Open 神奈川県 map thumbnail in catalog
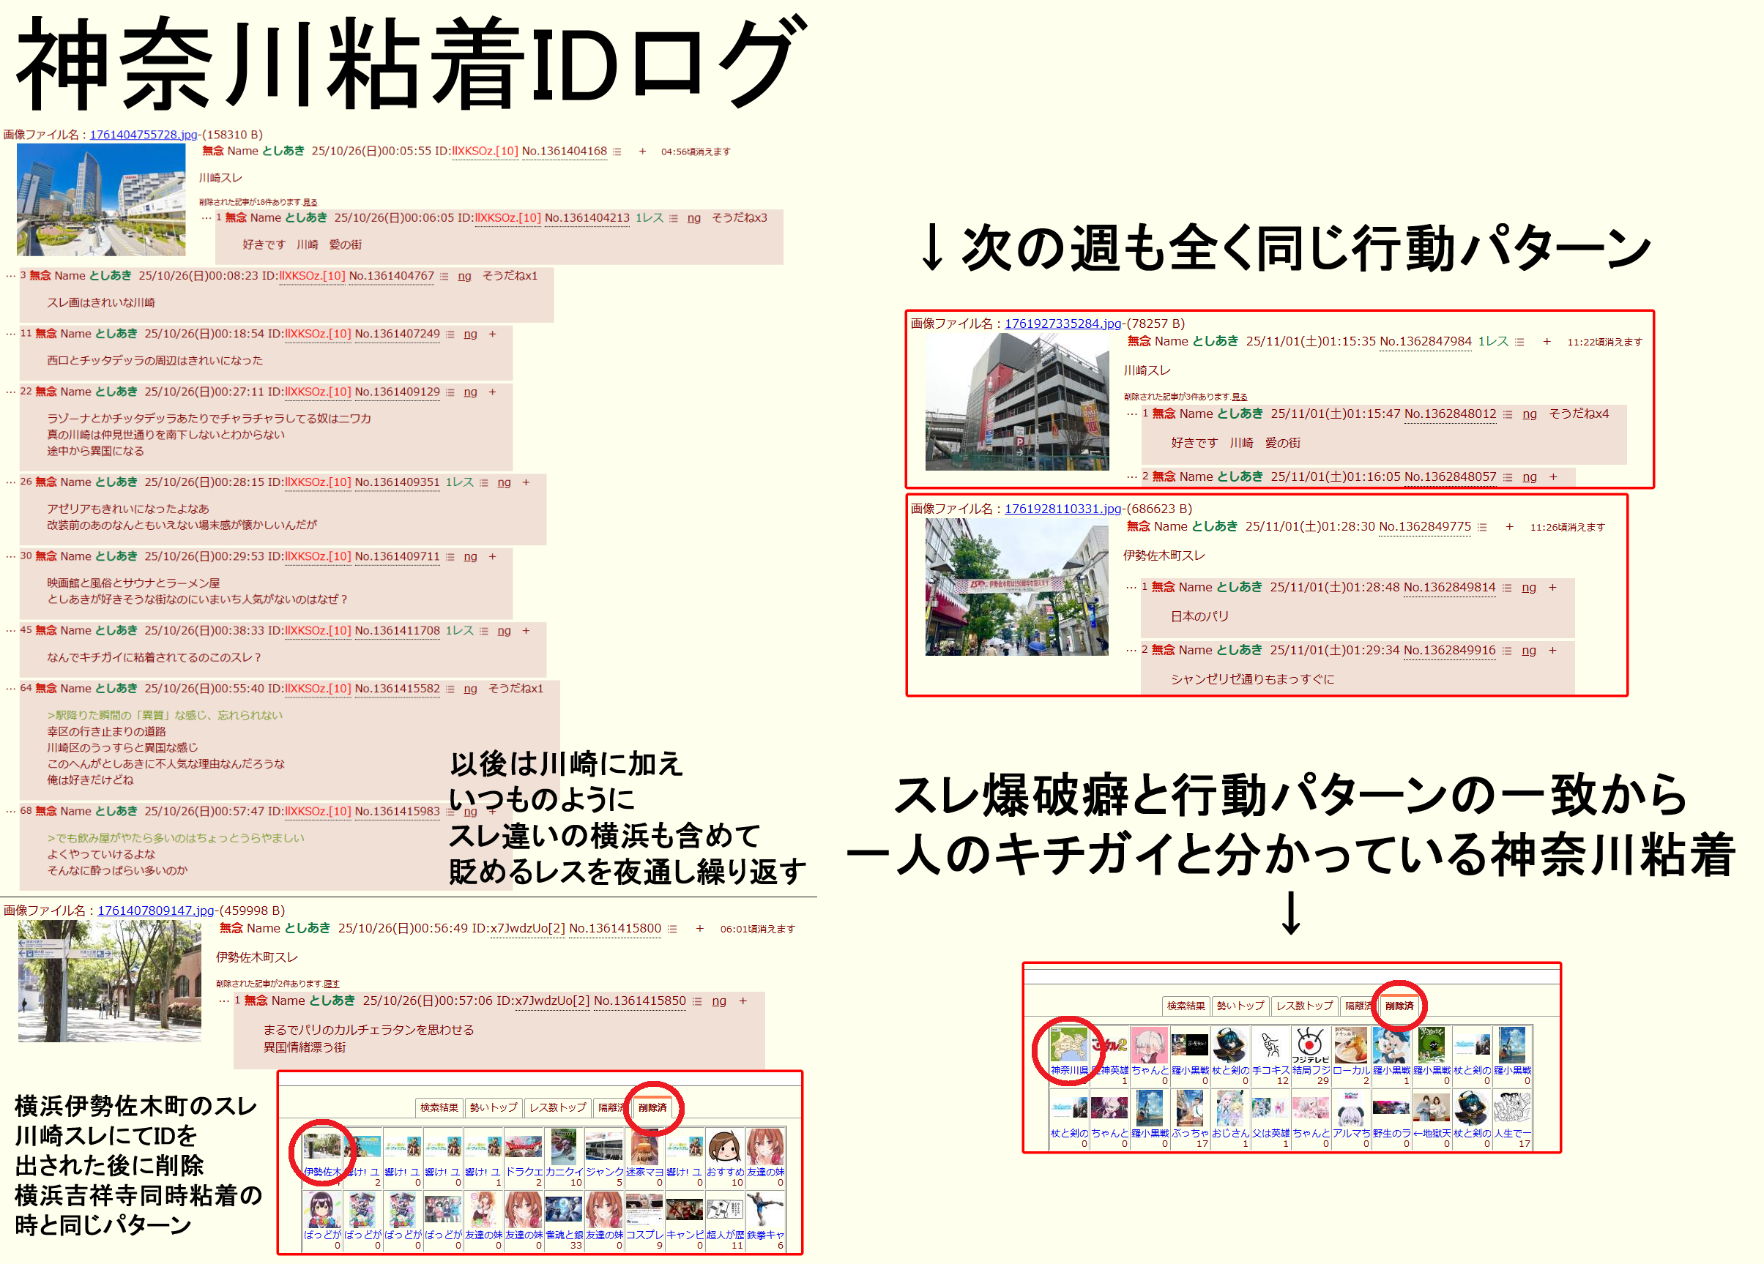Viewport: 1764px width, 1264px height. click(x=1068, y=1044)
